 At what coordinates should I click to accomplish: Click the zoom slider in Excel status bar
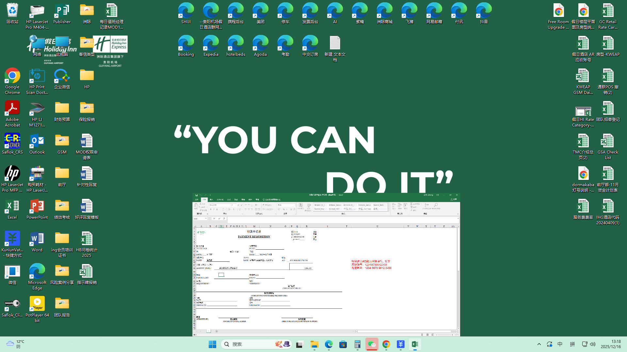point(445,335)
